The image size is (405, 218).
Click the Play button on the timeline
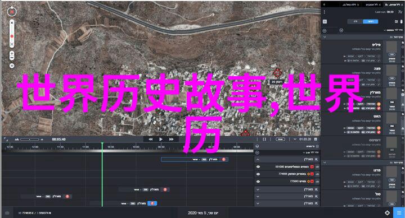pos(161,139)
